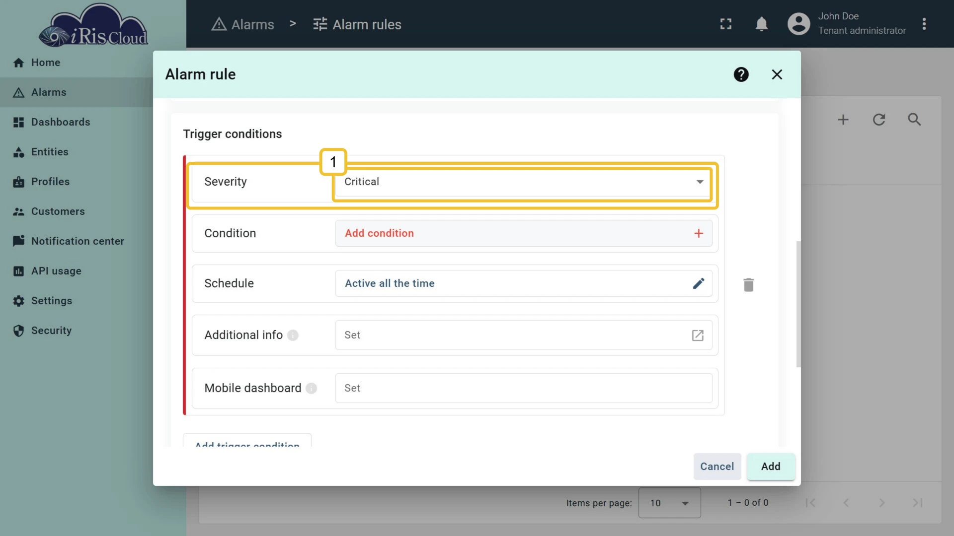Refresh the alarm rules table
954x536 pixels.
tap(879, 120)
